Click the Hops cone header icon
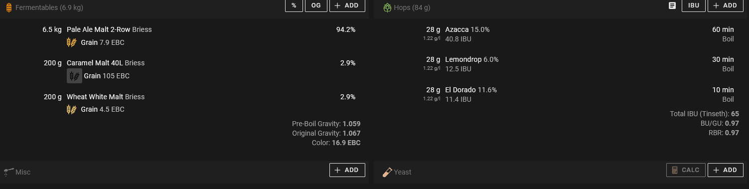The height and width of the screenshot is (189, 749). pos(387,7)
